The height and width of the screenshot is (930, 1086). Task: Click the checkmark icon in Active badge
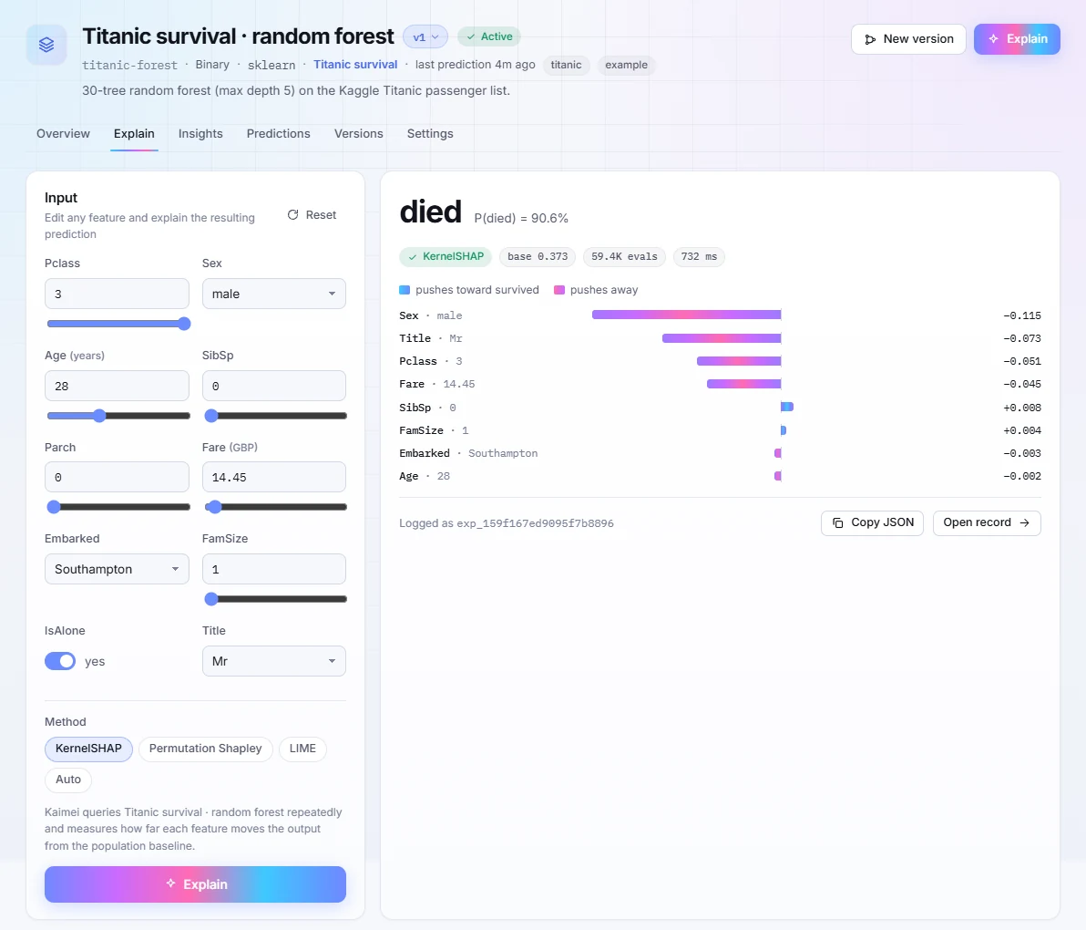471,36
